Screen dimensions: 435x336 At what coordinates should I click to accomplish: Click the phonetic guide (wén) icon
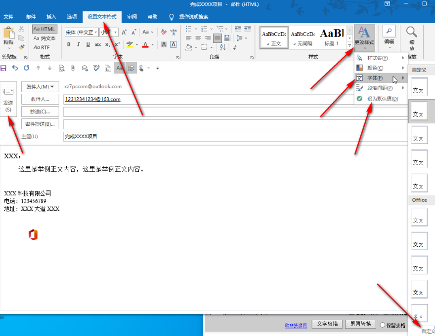[174, 32]
